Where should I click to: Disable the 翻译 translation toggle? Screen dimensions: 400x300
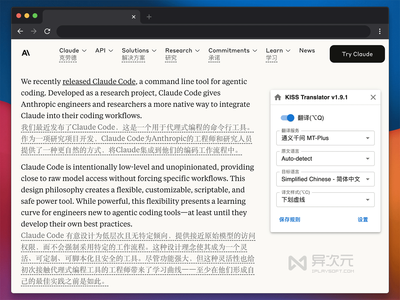tap(287, 118)
